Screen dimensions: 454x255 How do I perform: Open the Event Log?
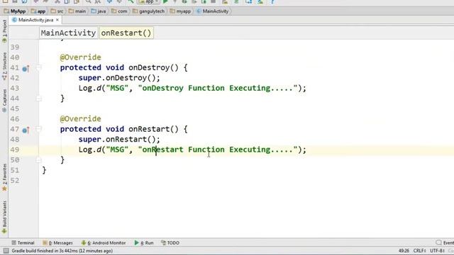[445, 243]
